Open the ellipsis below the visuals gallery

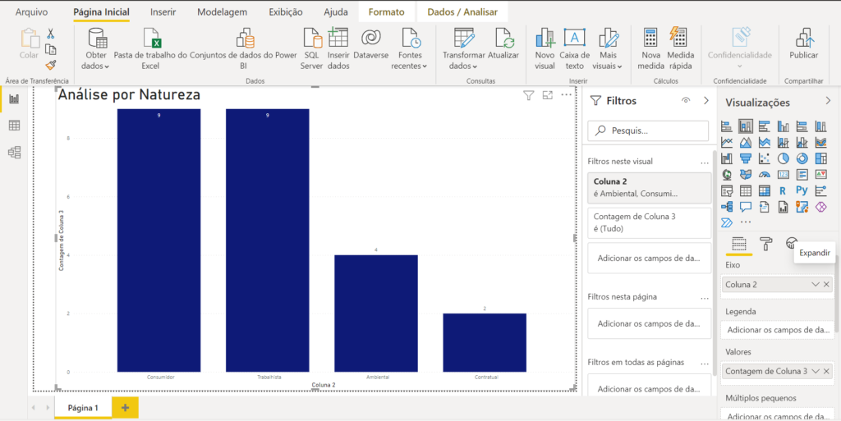[x=746, y=222]
